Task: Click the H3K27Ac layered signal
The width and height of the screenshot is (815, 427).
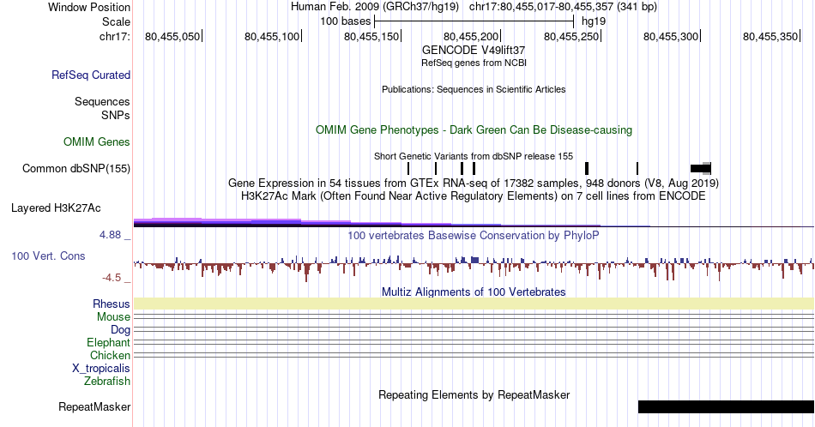Action: point(474,222)
